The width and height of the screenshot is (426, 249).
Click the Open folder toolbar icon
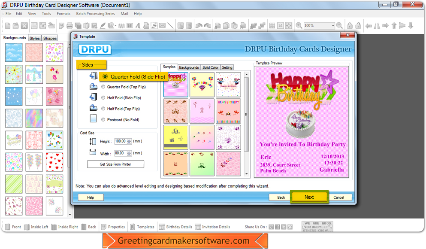click(x=16, y=26)
